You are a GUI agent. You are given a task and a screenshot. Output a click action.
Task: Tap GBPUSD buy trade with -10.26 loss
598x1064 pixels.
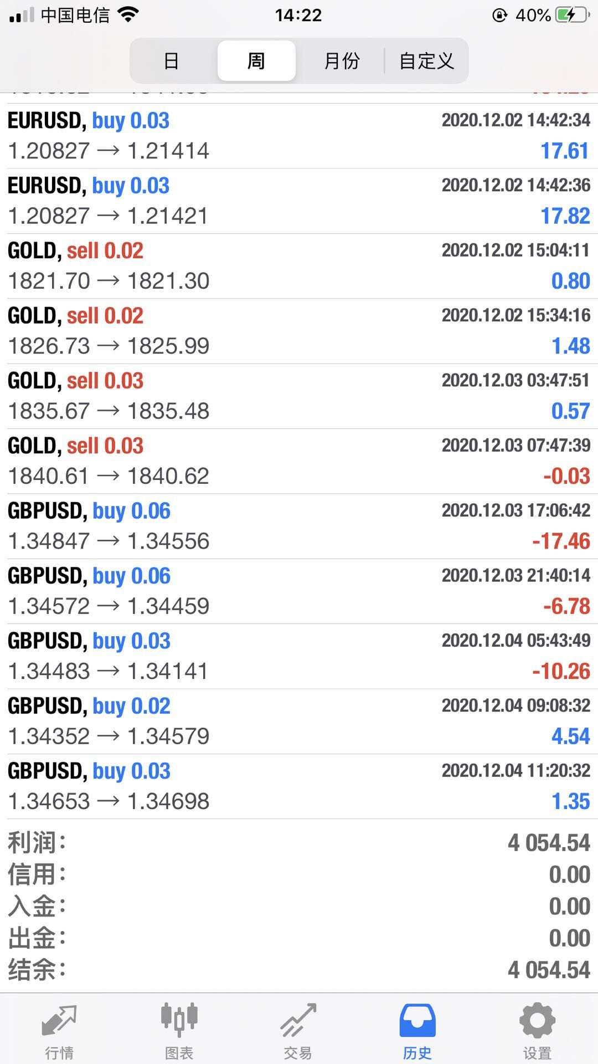[299, 656]
